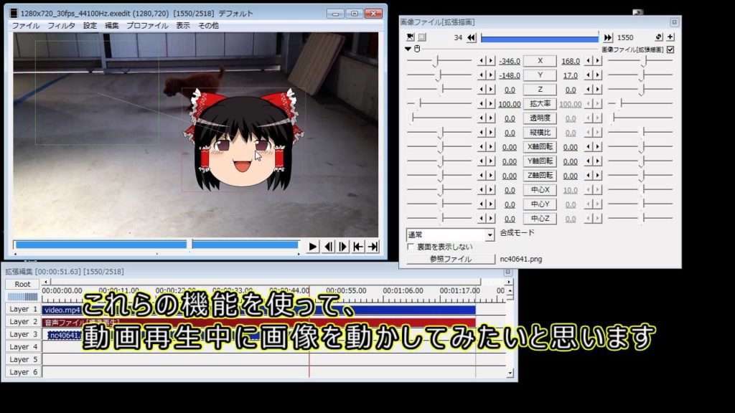
Task: Open the フィルタ menu
Action: click(x=61, y=25)
